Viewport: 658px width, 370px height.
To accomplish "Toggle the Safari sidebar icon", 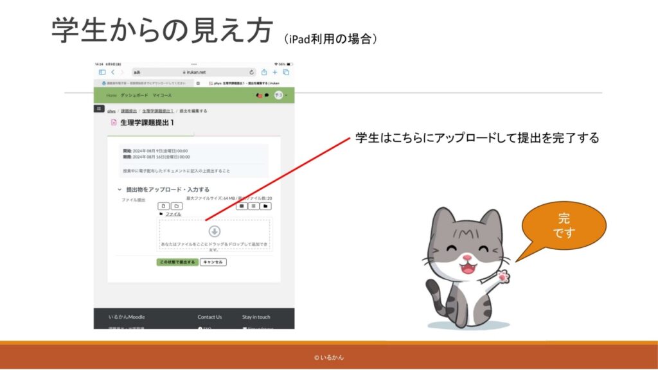I will (x=102, y=73).
